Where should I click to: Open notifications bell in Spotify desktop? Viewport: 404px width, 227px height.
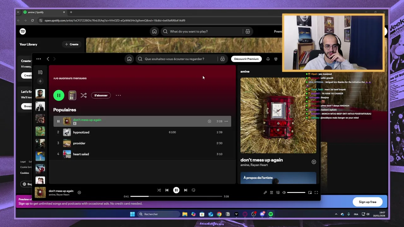pyautogui.click(x=268, y=59)
